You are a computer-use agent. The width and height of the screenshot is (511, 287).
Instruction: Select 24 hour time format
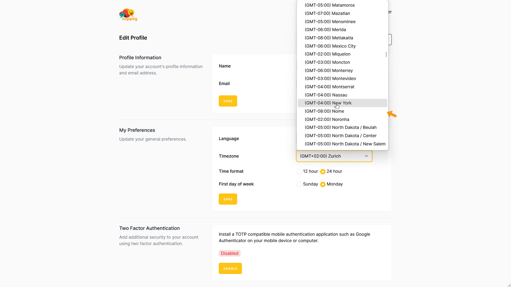323,172
